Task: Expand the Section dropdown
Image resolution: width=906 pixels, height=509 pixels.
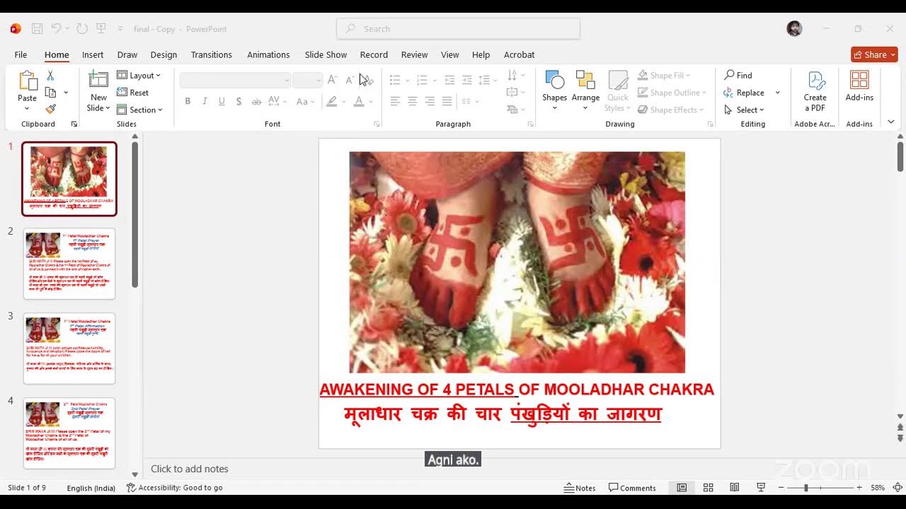Action: pyautogui.click(x=140, y=110)
